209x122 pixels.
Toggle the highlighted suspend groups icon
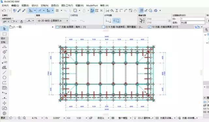(x=92, y=11)
